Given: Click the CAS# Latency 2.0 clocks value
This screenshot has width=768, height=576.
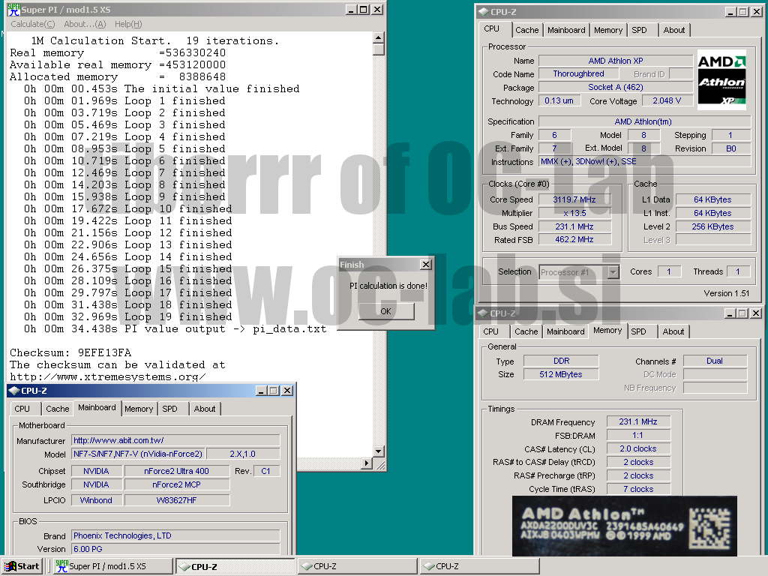Looking at the screenshot, I should (x=638, y=448).
